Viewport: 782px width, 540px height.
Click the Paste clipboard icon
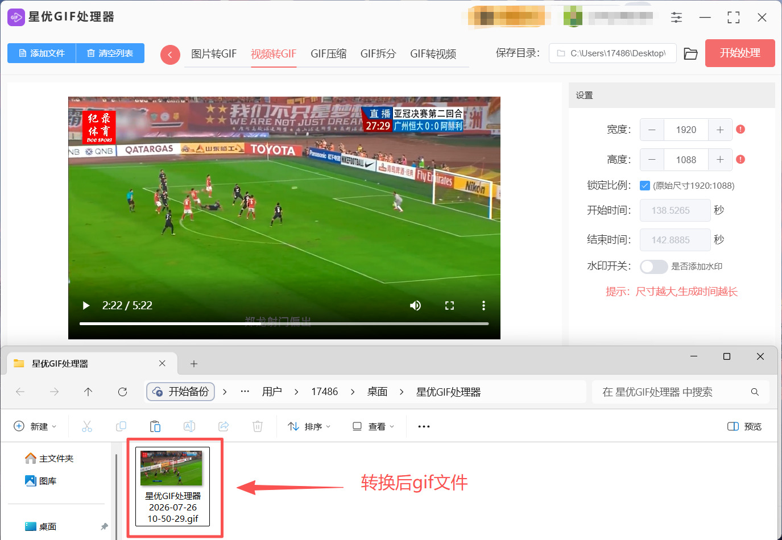click(155, 426)
